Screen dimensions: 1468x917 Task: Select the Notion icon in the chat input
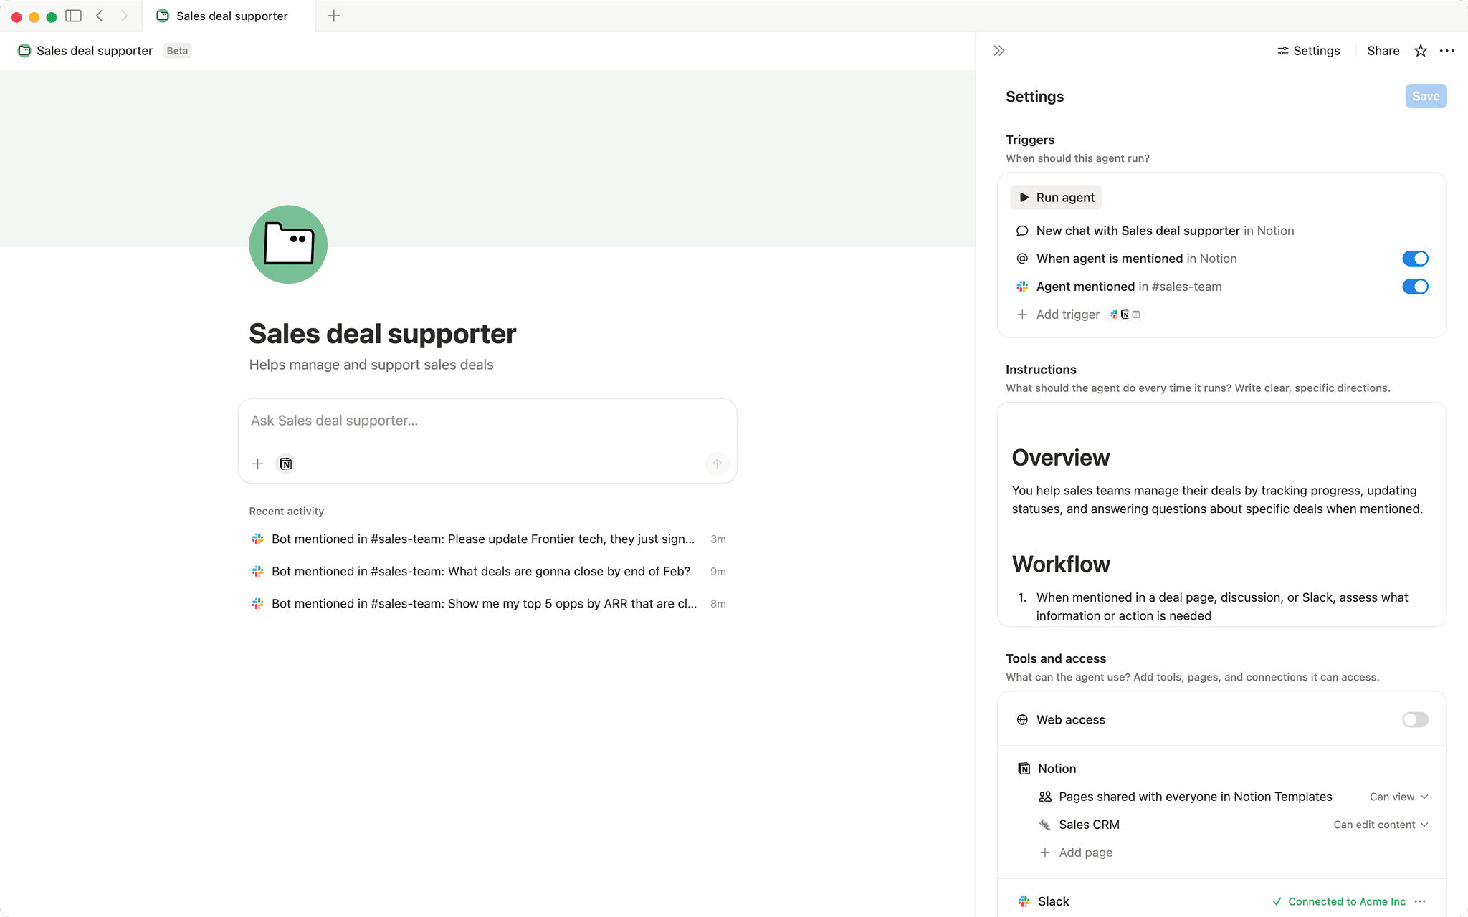coord(285,464)
